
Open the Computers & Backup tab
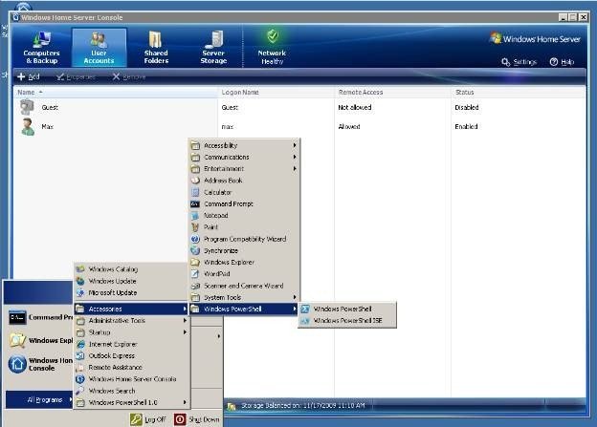pyautogui.click(x=41, y=49)
